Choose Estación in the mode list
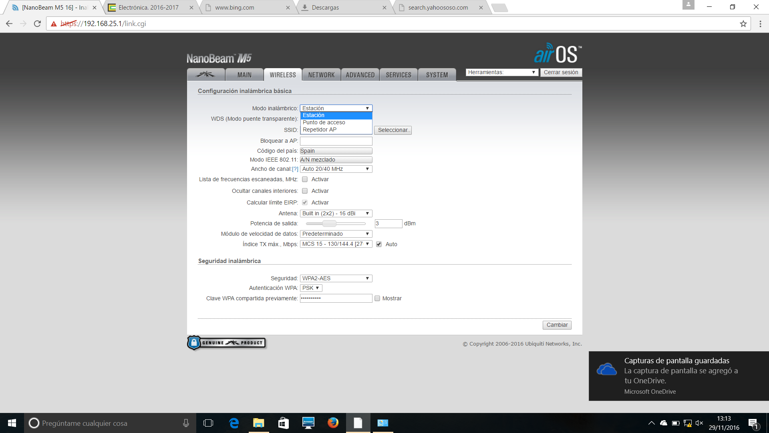 tap(336, 115)
